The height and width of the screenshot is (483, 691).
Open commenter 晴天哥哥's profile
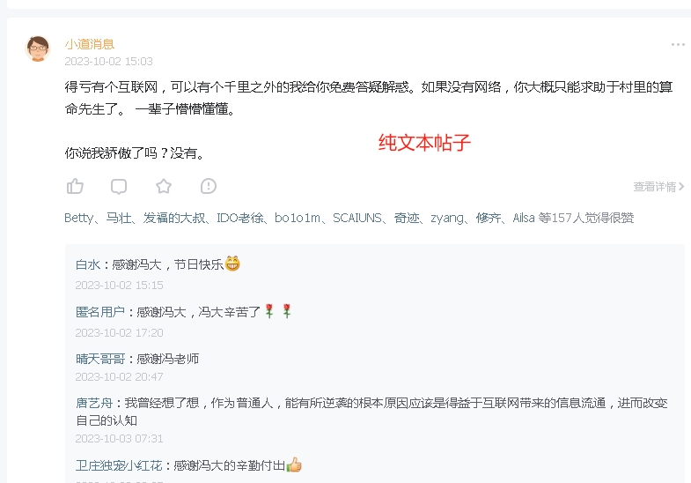click(x=100, y=359)
